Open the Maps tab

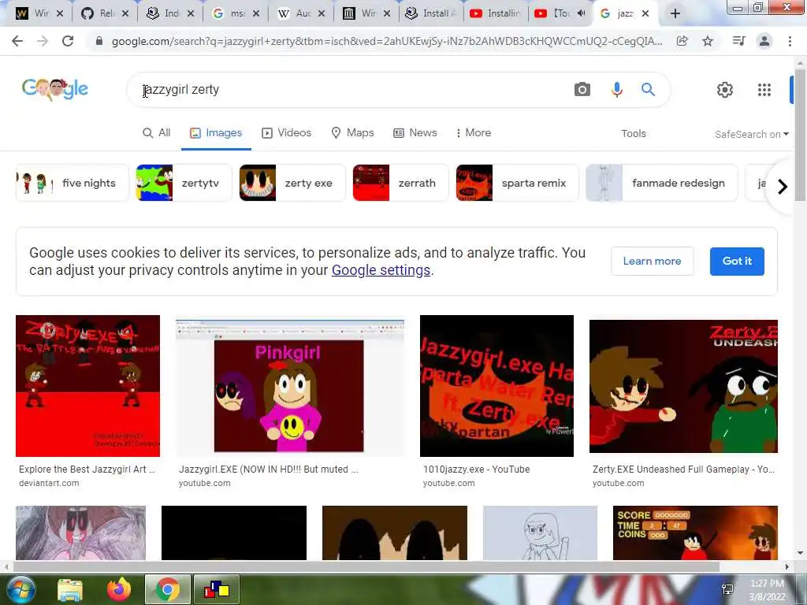pyautogui.click(x=352, y=132)
